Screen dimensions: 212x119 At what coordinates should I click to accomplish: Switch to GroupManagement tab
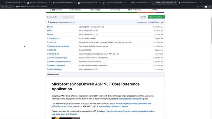[13, 3]
